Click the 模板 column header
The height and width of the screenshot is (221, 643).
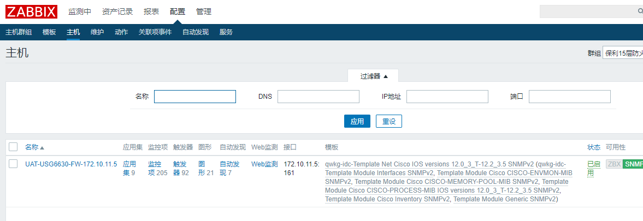point(332,147)
